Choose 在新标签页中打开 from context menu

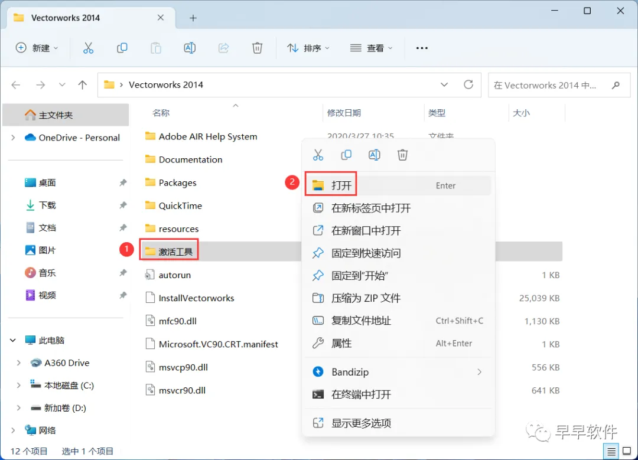[398, 208]
